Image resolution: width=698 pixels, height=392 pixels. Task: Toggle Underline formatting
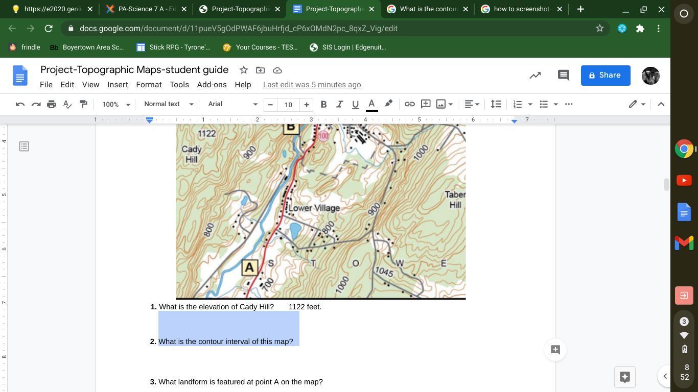[355, 104]
